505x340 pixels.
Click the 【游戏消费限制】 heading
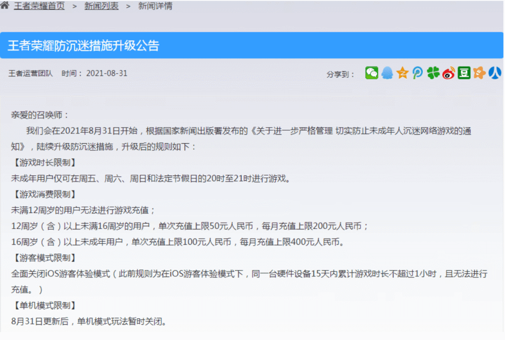44,194
